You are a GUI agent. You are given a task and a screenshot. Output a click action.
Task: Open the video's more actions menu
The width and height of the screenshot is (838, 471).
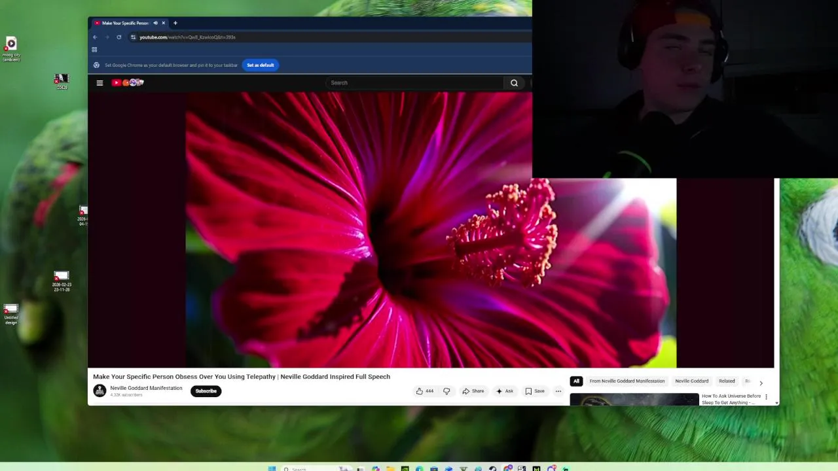(x=558, y=391)
